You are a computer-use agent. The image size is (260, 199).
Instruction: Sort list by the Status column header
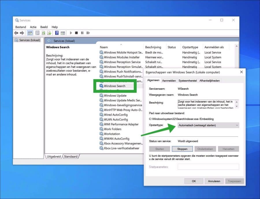(x=173, y=47)
